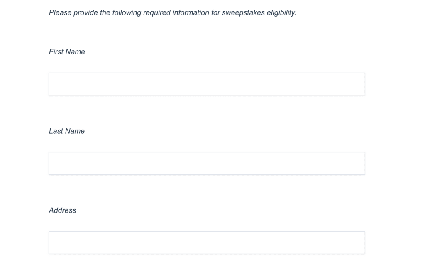This screenshot has width=425, height=269.
Task: Click the sweepstakes eligibility instruction text
Action: (x=172, y=13)
